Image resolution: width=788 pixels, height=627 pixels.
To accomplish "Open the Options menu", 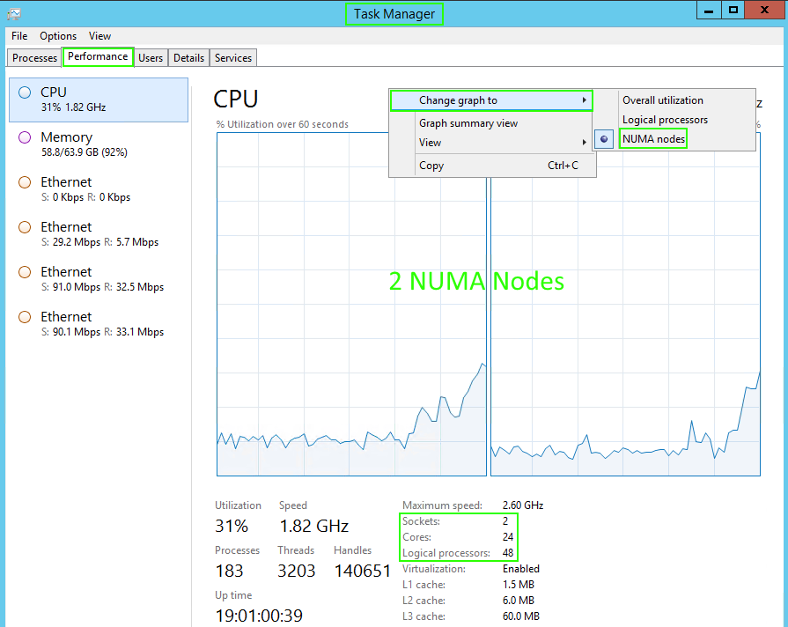I will tap(58, 36).
